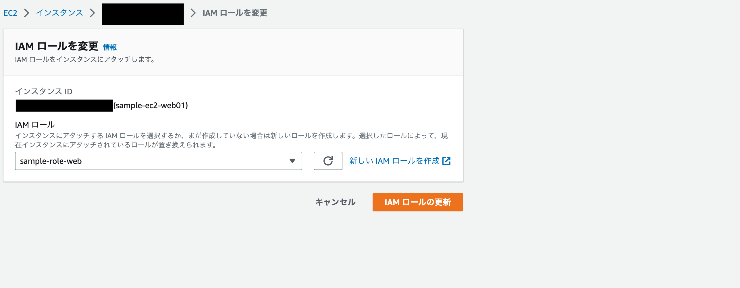Expand the IAM role selection list
Screen dimensions: 740x288
click(x=292, y=161)
